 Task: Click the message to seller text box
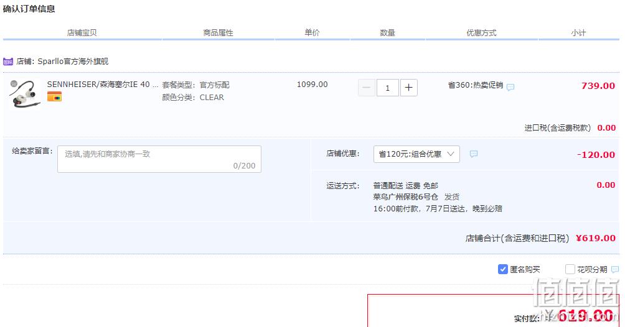[x=159, y=159]
